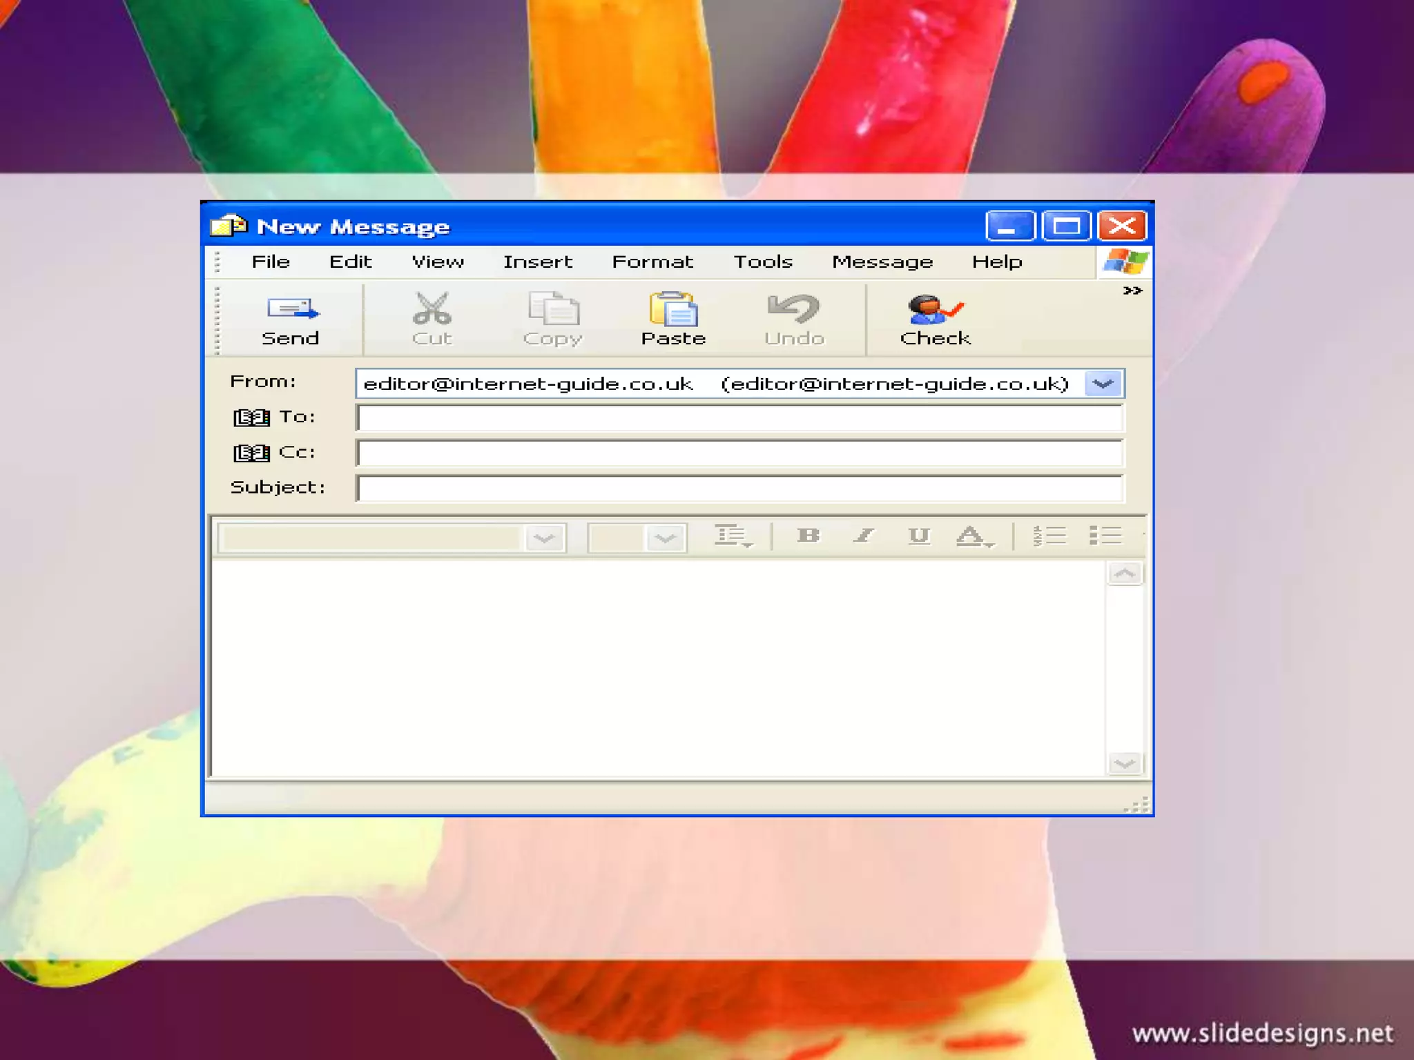
Task: Click the Send envelope icon
Action: tap(293, 308)
